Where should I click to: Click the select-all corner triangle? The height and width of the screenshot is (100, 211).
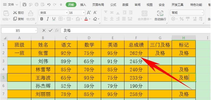tap(5, 38)
